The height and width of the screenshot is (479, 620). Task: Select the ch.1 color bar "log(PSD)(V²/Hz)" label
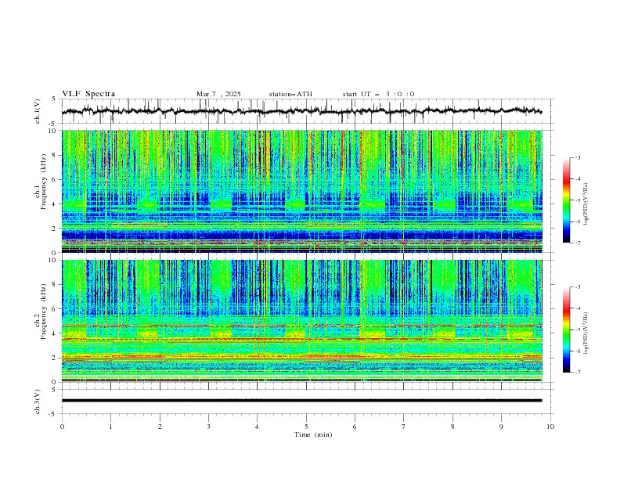click(x=586, y=204)
